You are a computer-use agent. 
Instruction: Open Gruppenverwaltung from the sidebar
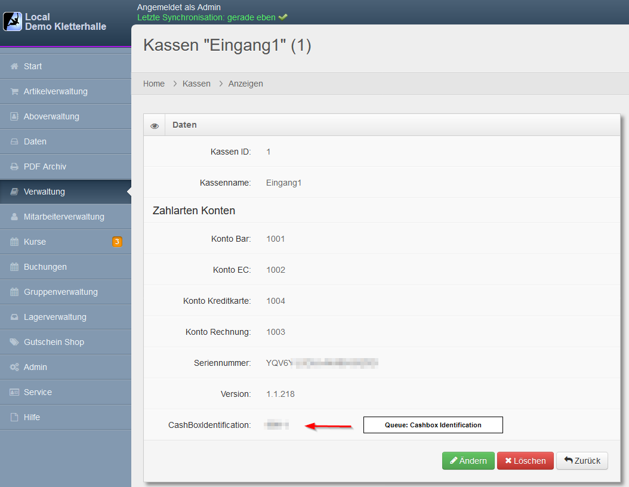(60, 292)
